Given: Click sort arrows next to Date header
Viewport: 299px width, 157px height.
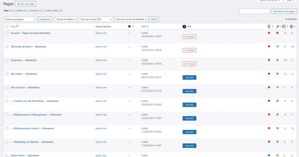Looking at the screenshot, I should pos(148,26).
